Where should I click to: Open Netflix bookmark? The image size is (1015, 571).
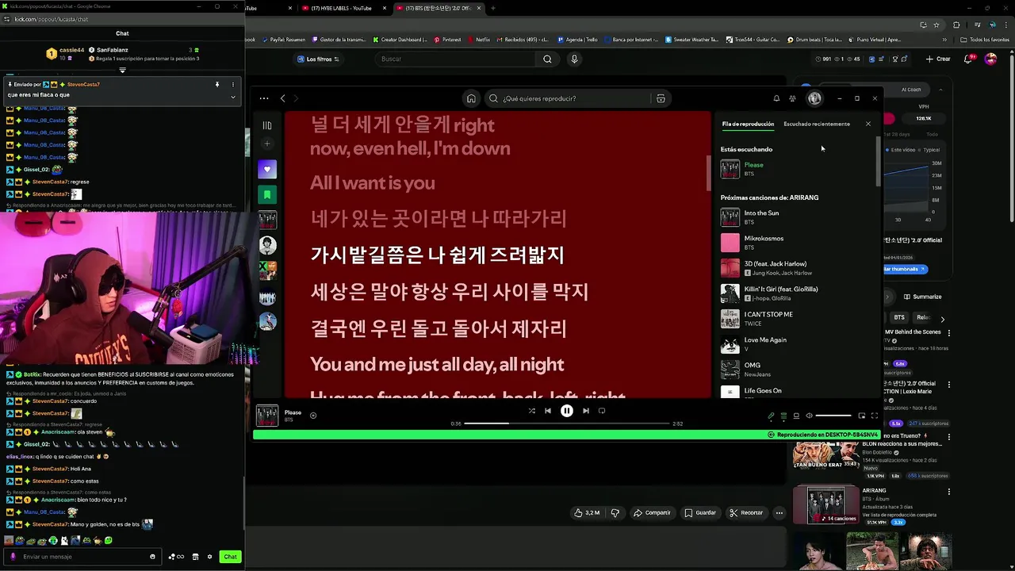pyautogui.click(x=479, y=39)
